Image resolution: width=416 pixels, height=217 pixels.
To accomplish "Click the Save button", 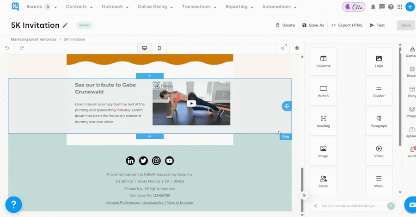I will 406,25.
